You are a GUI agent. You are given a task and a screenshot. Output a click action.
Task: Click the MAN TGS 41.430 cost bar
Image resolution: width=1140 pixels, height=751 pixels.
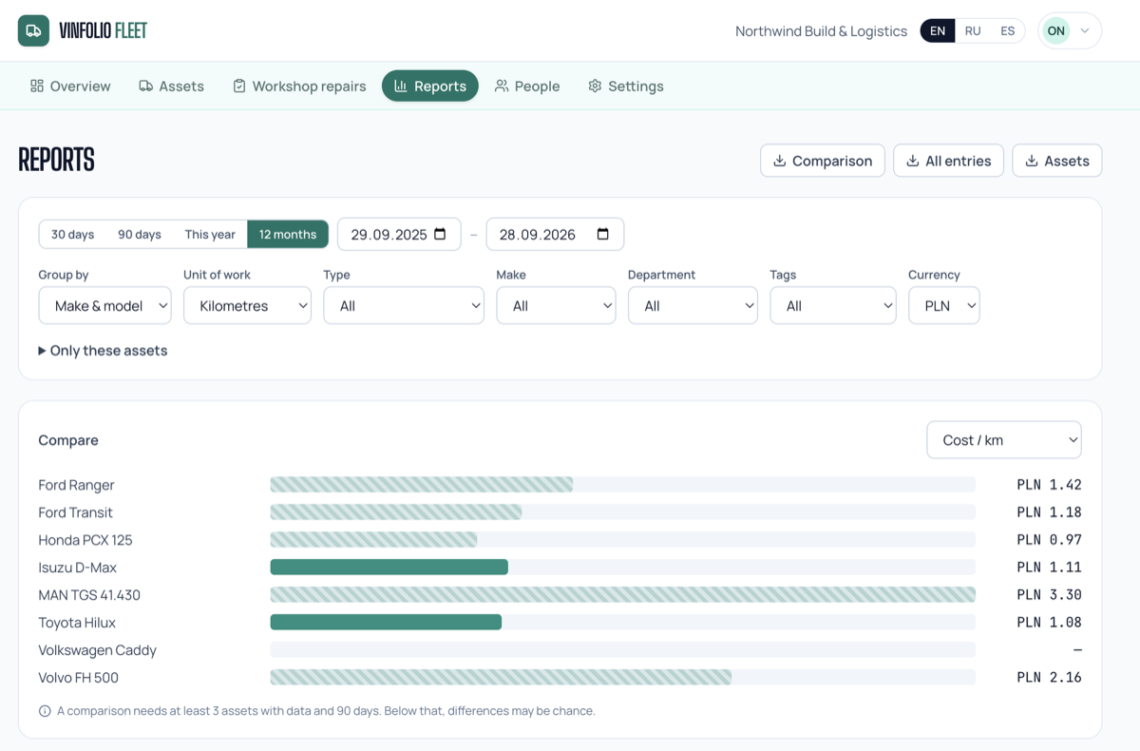click(x=623, y=595)
